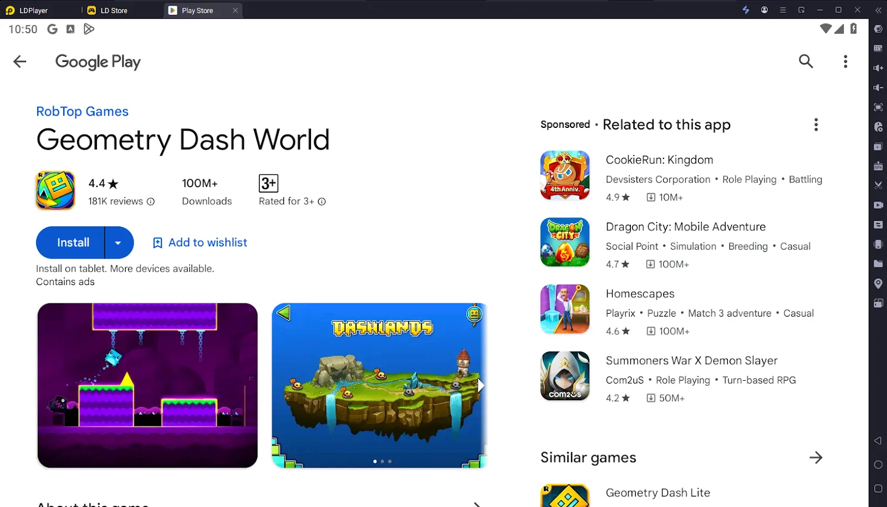This screenshot has width=887, height=507.
Task: Open the CookieRun: Kingdom app icon
Action: [564, 175]
